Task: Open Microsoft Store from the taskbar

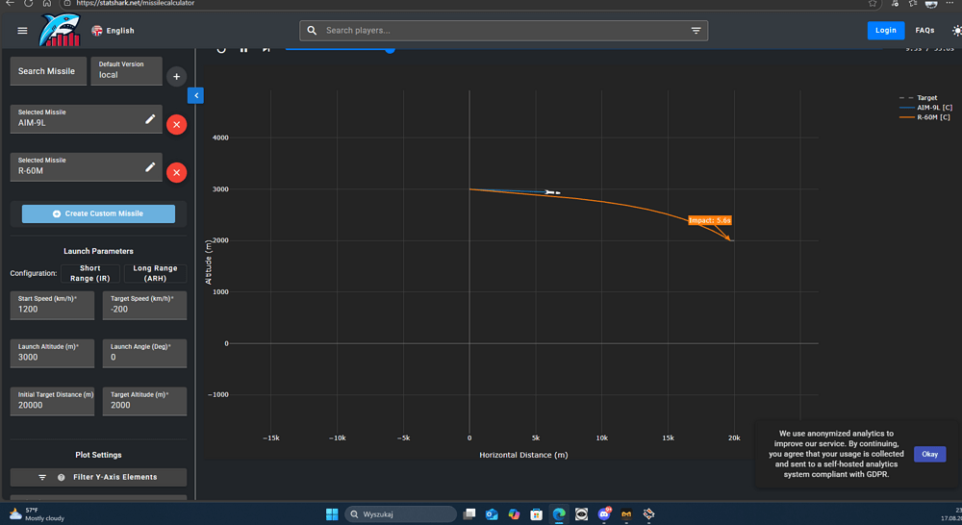Action: (536, 514)
